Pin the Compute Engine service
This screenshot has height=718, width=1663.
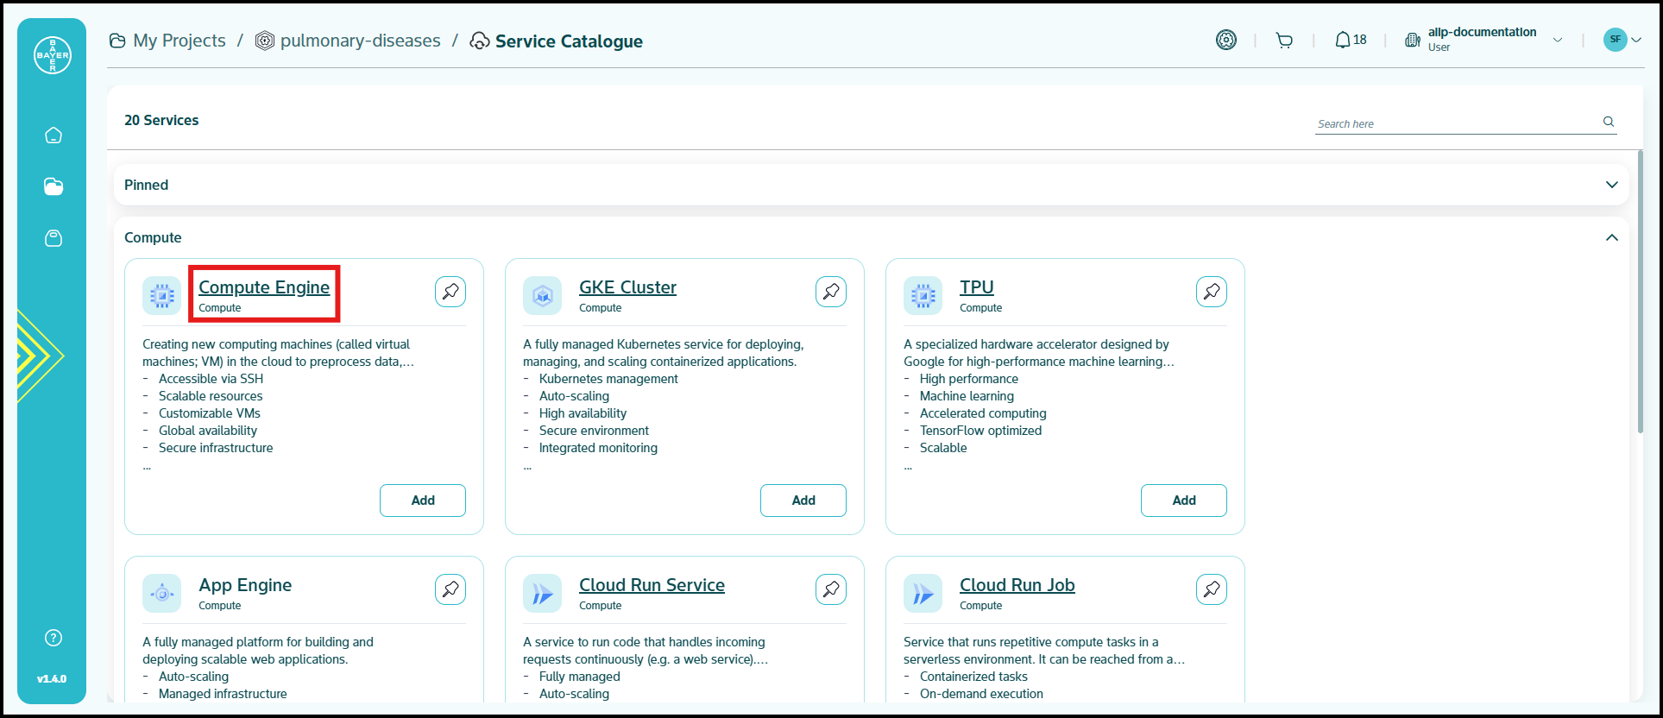(x=450, y=292)
